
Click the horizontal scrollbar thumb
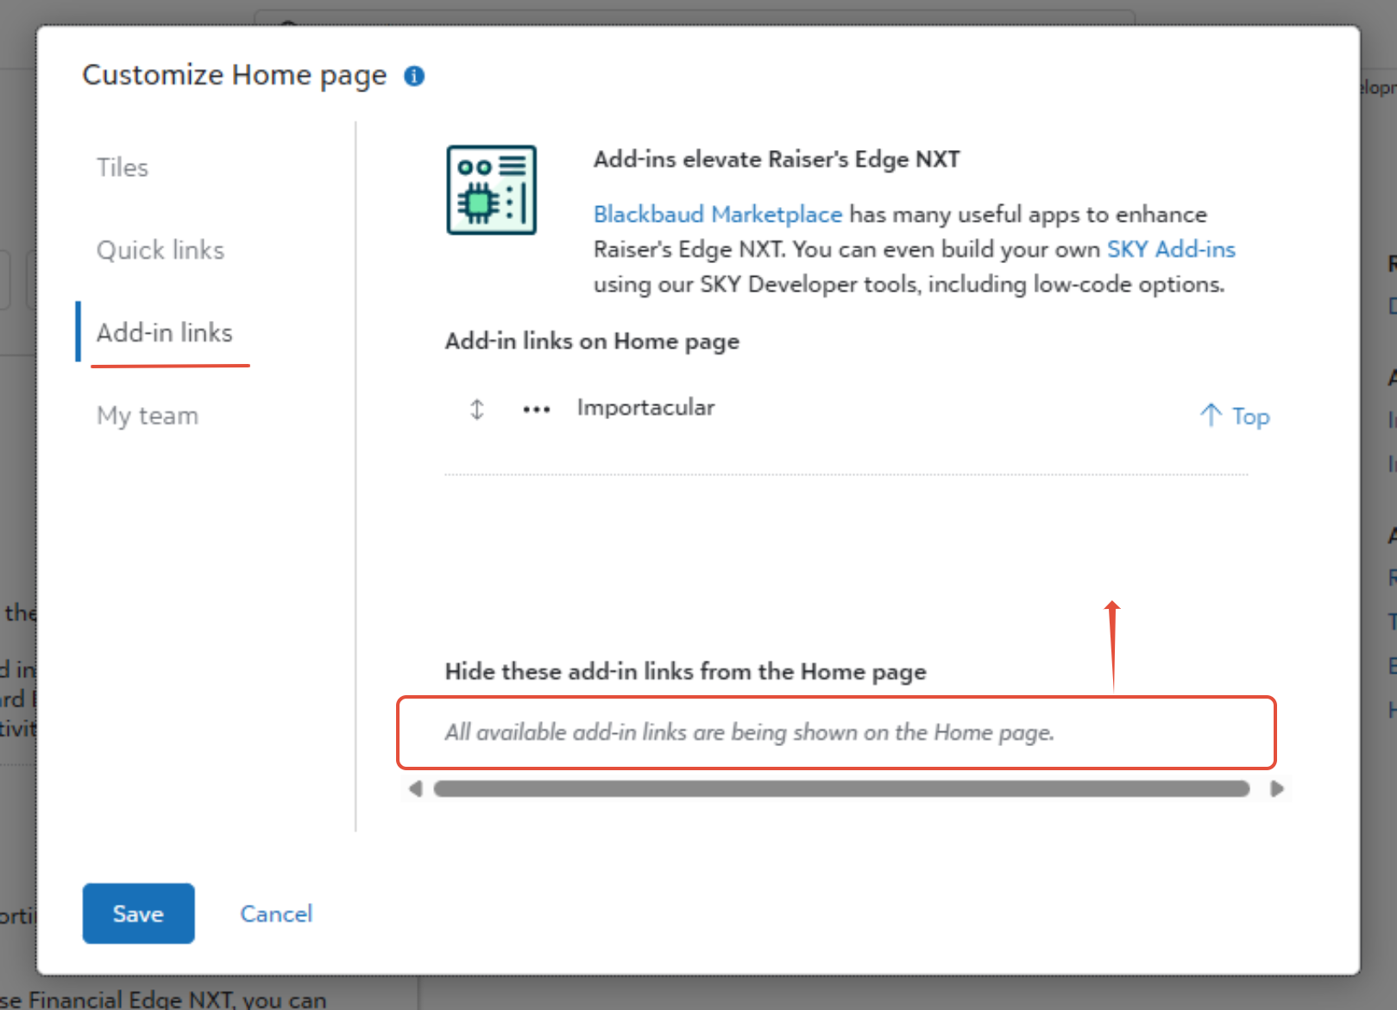[x=841, y=788]
